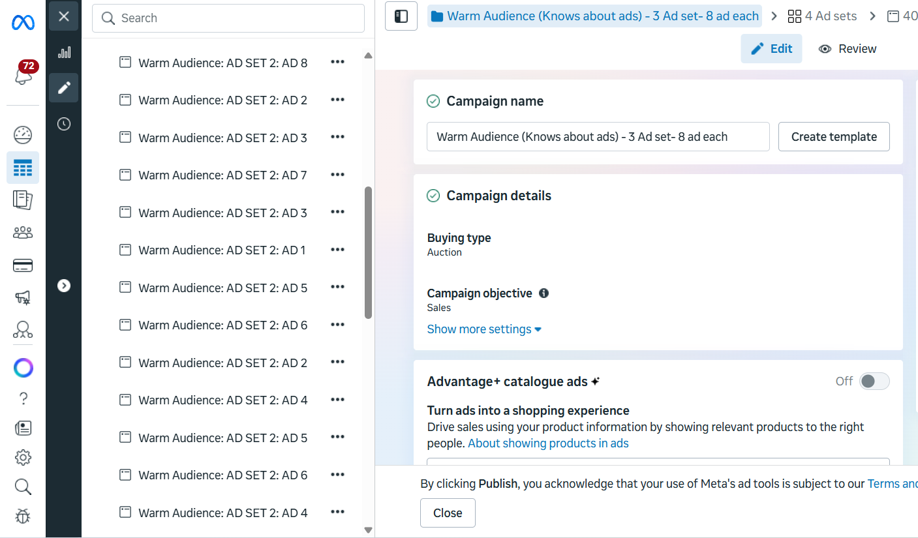Open About showing products in ads link

tap(548, 443)
